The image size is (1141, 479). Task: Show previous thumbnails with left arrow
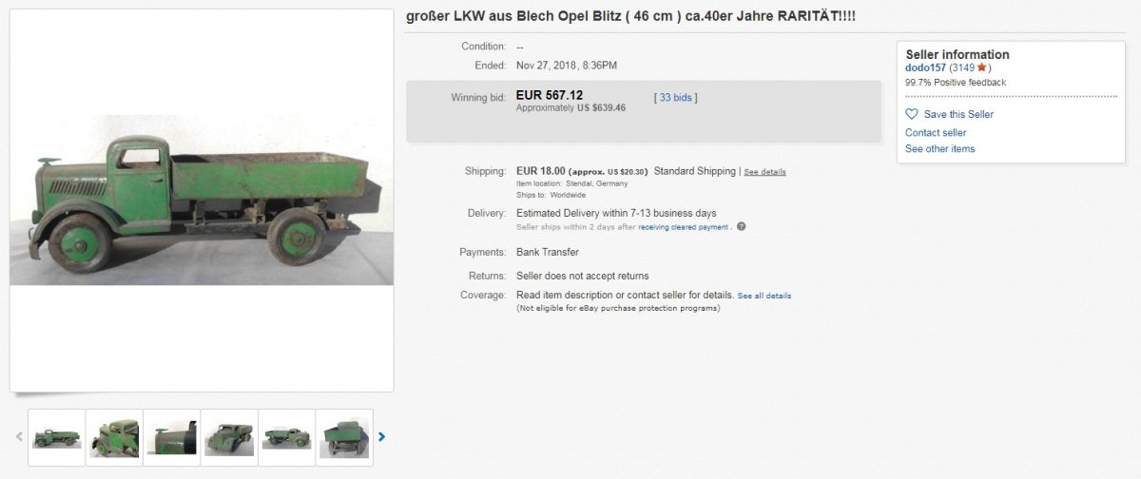tap(18, 437)
